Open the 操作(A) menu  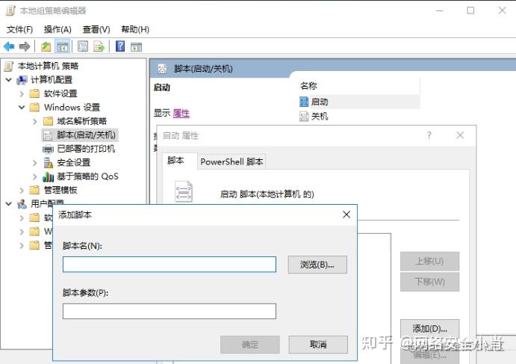click(x=57, y=30)
